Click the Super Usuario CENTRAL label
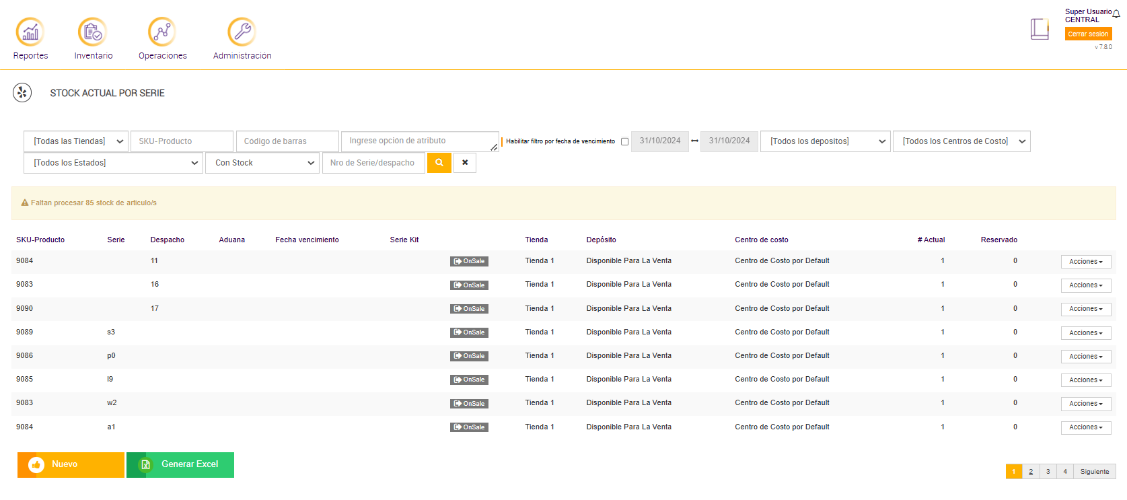 [x=1088, y=15]
